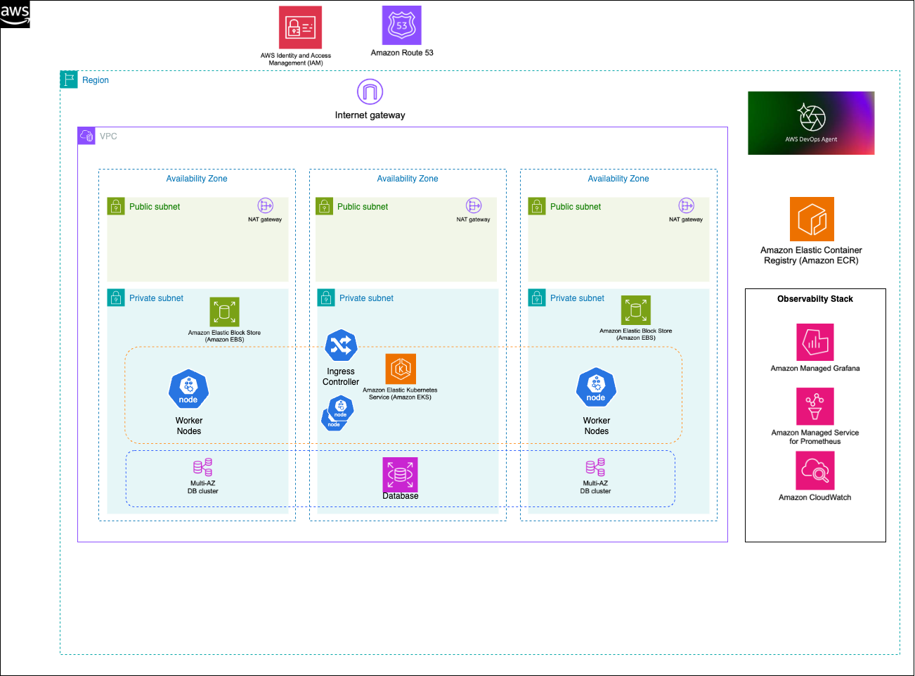The image size is (915, 676).
Task: Toggle the middle Private subnet lock icon
Action: click(x=326, y=298)
